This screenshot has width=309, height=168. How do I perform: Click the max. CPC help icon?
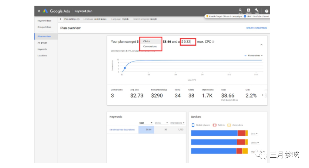pos(213,42)
